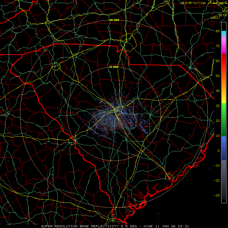This screenshot has width=228, height=228.
Task: Click the [dBZ] unit label
Action: coord(215,17)
